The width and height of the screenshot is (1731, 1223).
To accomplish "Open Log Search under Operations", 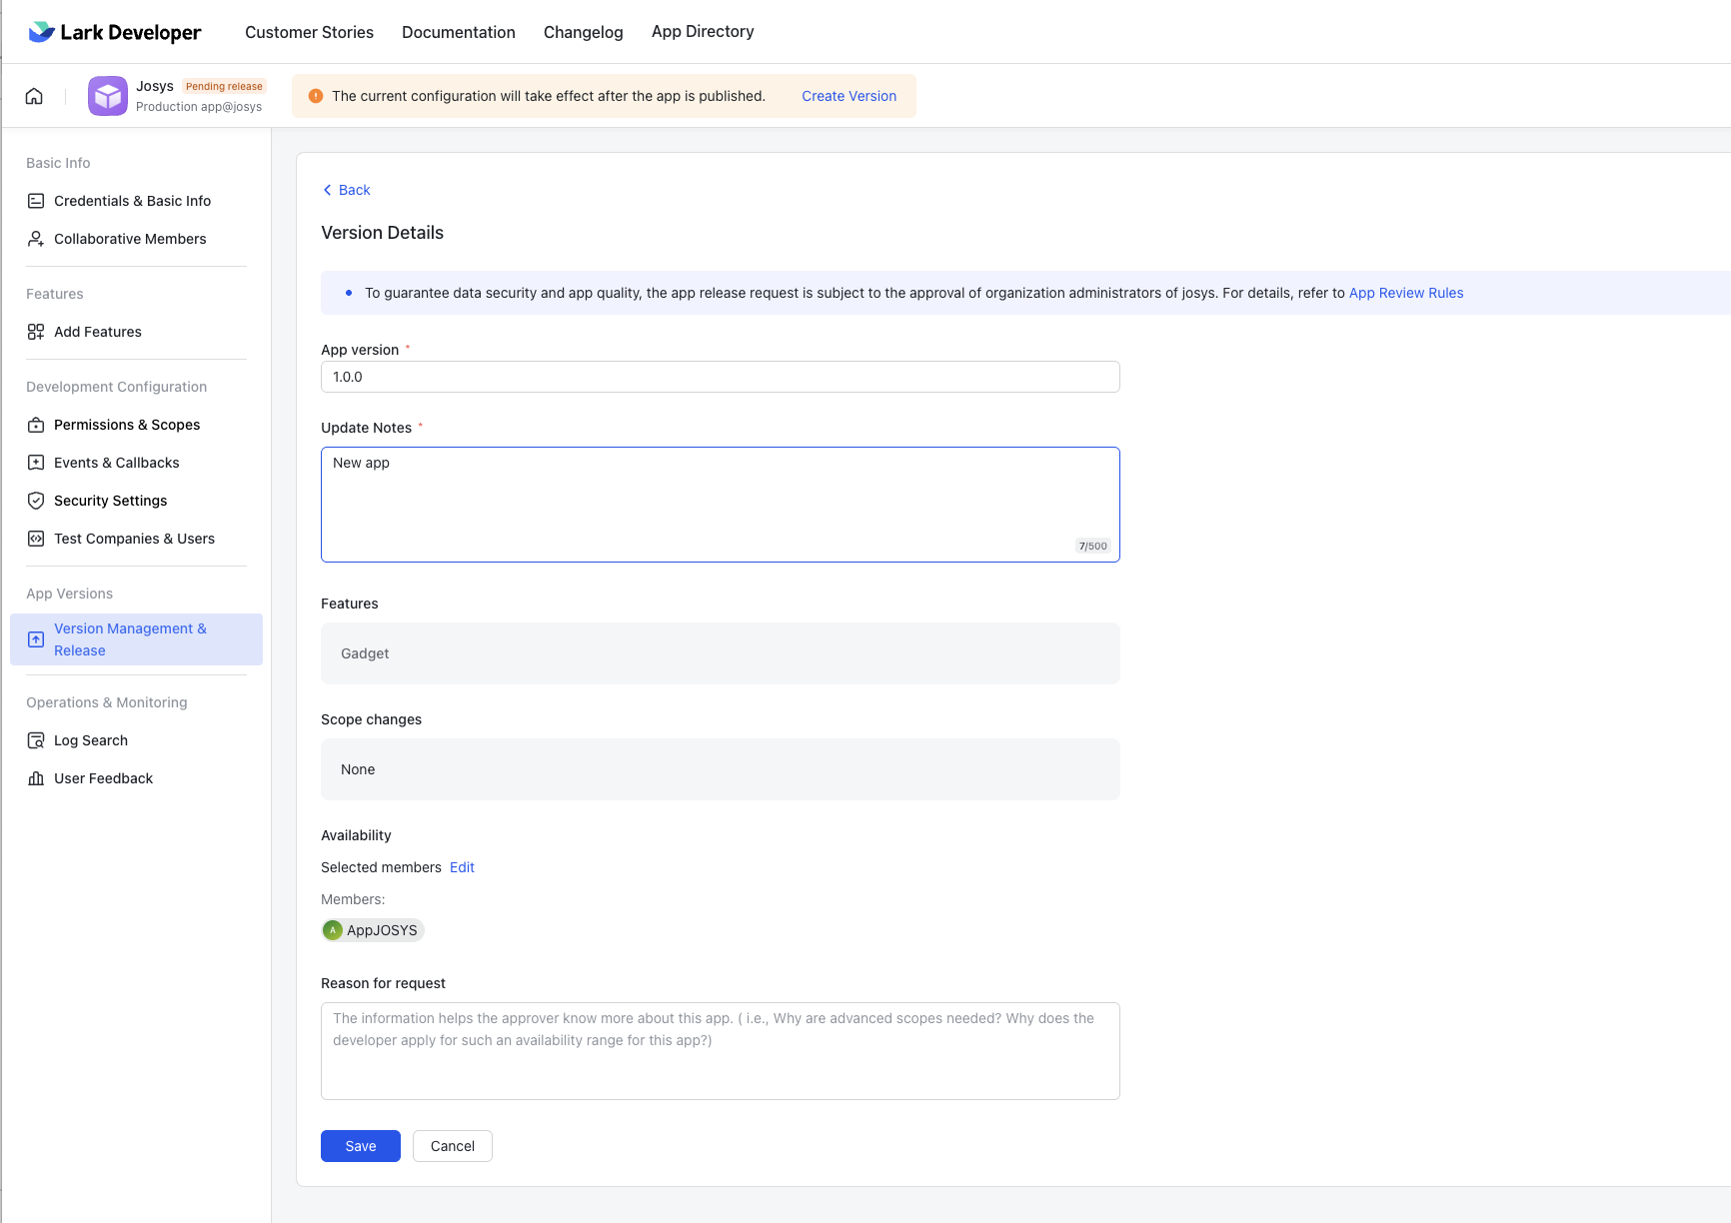I will (91, 740).
